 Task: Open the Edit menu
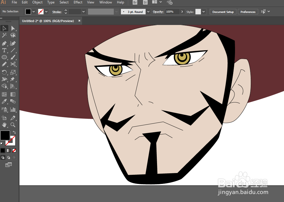tap(25, 2)
